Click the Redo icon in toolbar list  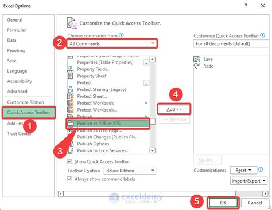(196, 66)
